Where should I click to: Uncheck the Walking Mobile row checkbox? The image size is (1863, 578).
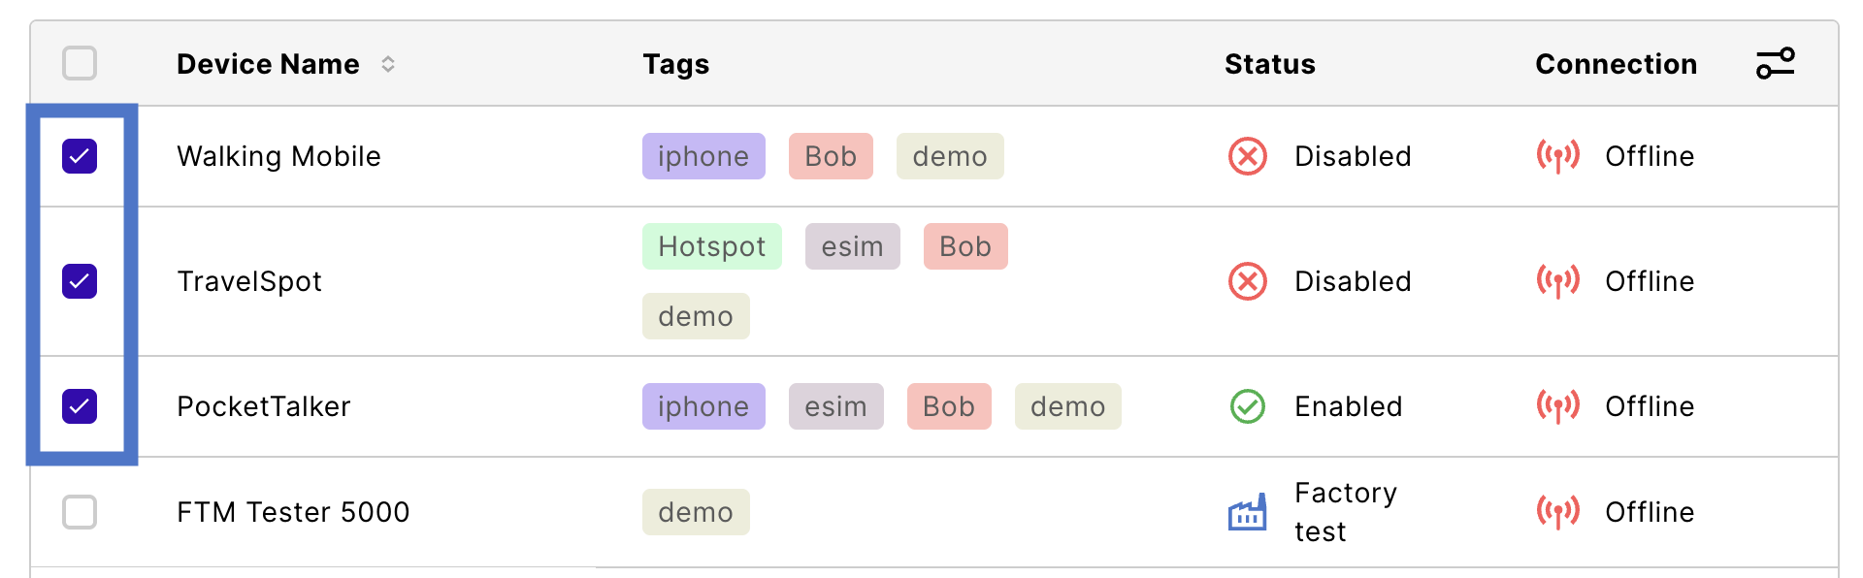tap(80, 156)
